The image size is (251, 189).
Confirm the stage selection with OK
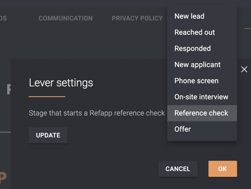click(222, 169)
